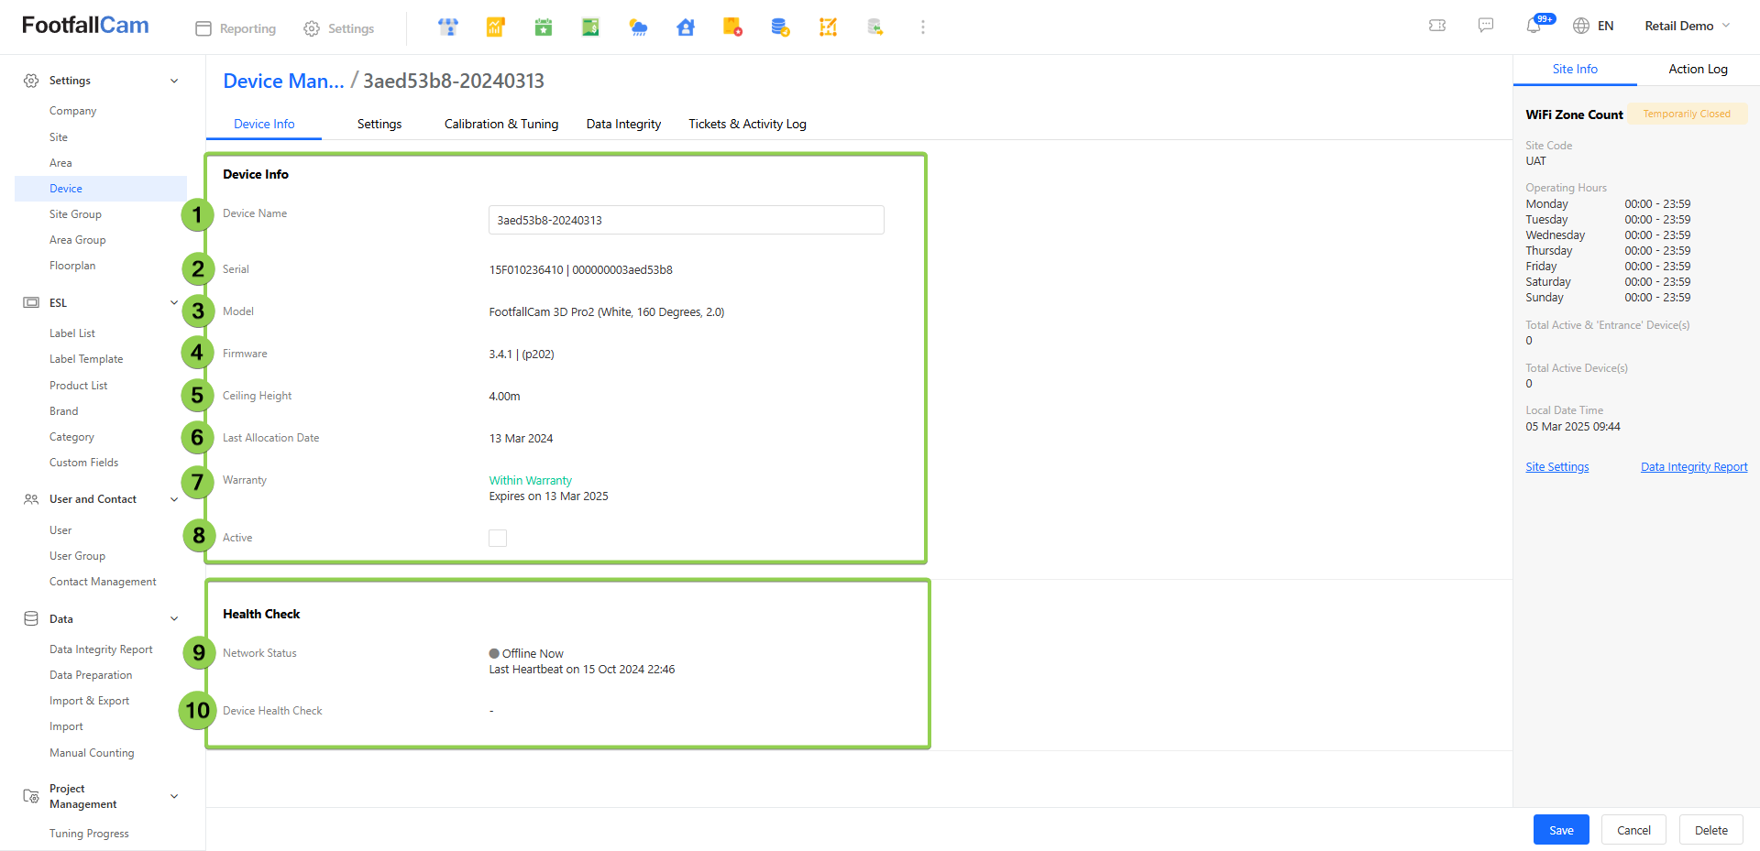Open the language globe EN selector
The height and width of the screenshot is (851, 1760).
click(x=1593, y=26)
